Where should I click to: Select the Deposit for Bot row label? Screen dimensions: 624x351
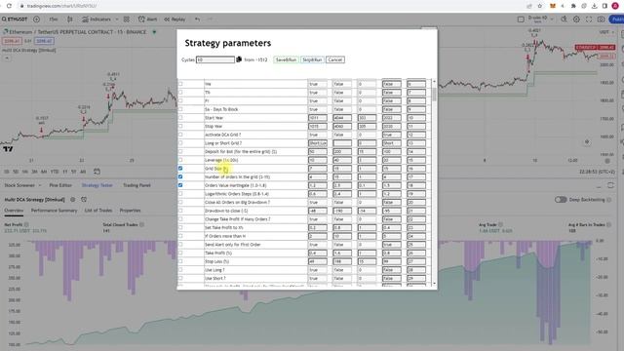pos(241,152)
